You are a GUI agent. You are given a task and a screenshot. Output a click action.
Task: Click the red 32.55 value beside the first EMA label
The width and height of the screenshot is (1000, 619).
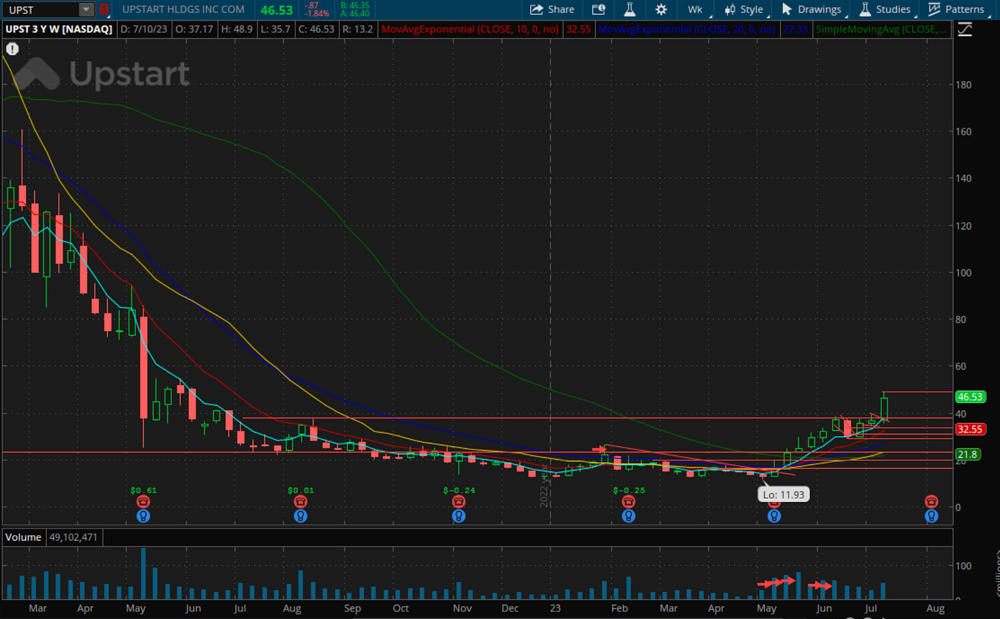click(x=578, y=30)
